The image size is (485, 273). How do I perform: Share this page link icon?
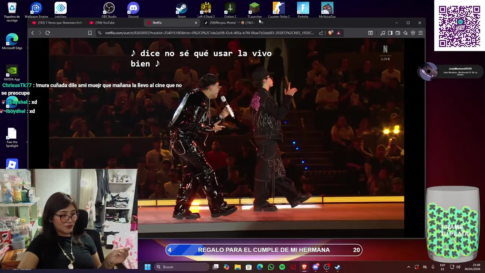pos(321,33)
